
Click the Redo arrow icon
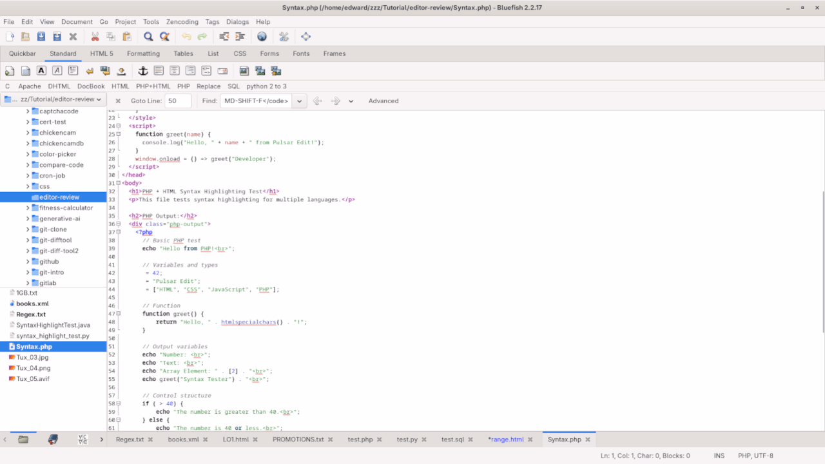point(202,37)
